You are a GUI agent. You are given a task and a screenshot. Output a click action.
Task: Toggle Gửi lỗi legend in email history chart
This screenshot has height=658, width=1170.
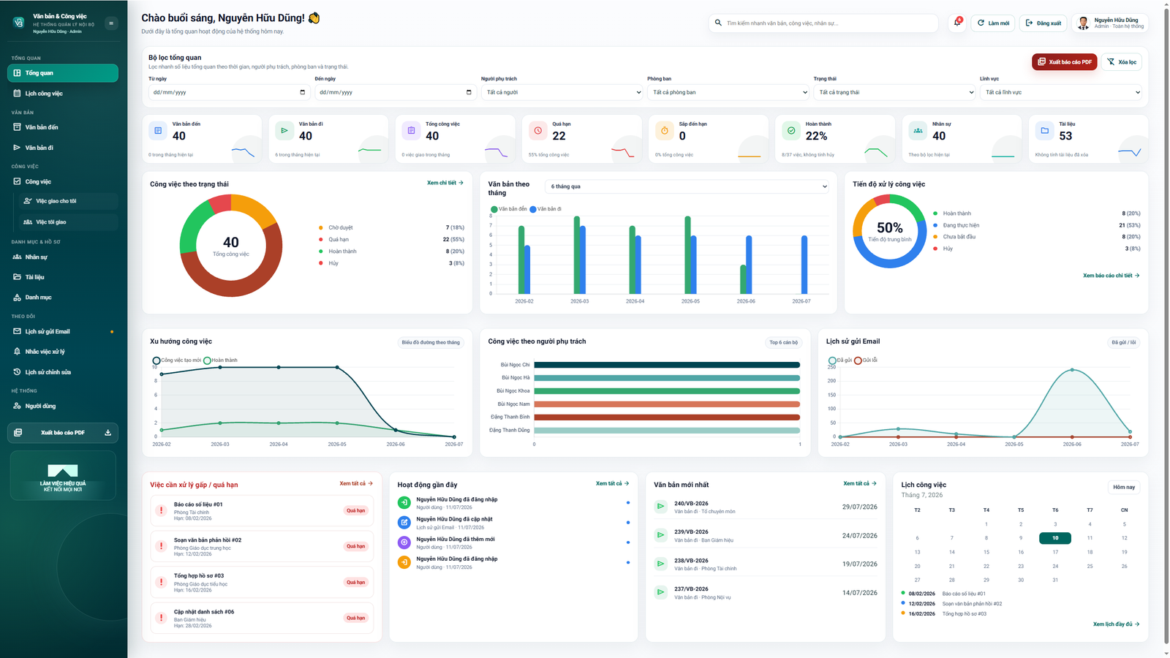pos(866,360)
